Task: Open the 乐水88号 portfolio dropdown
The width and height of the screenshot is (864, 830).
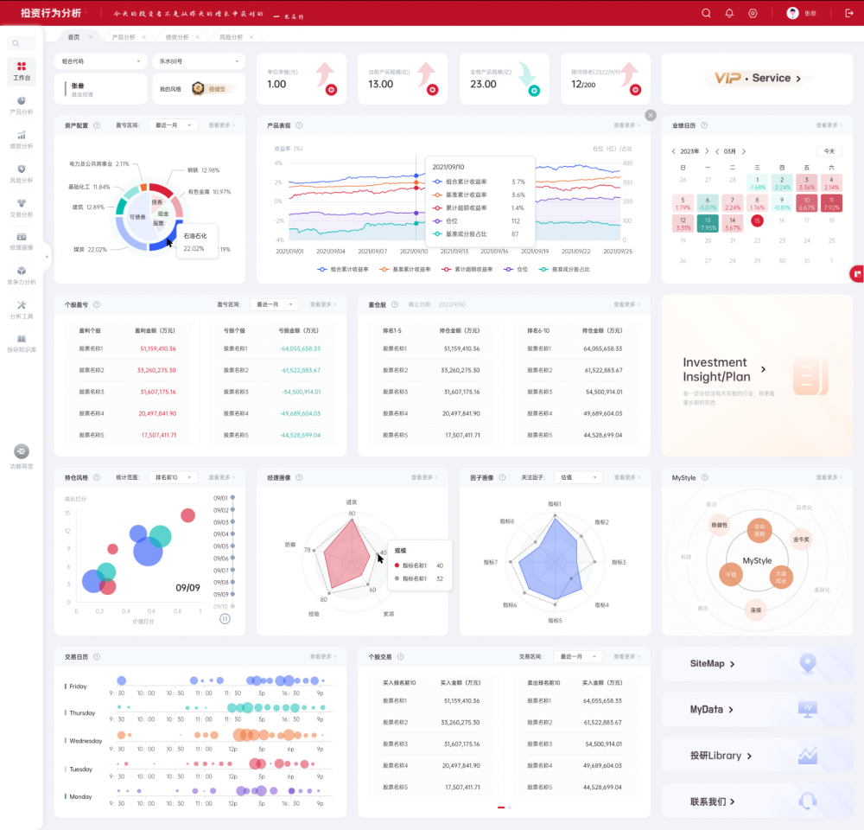Action: (198, 61)
